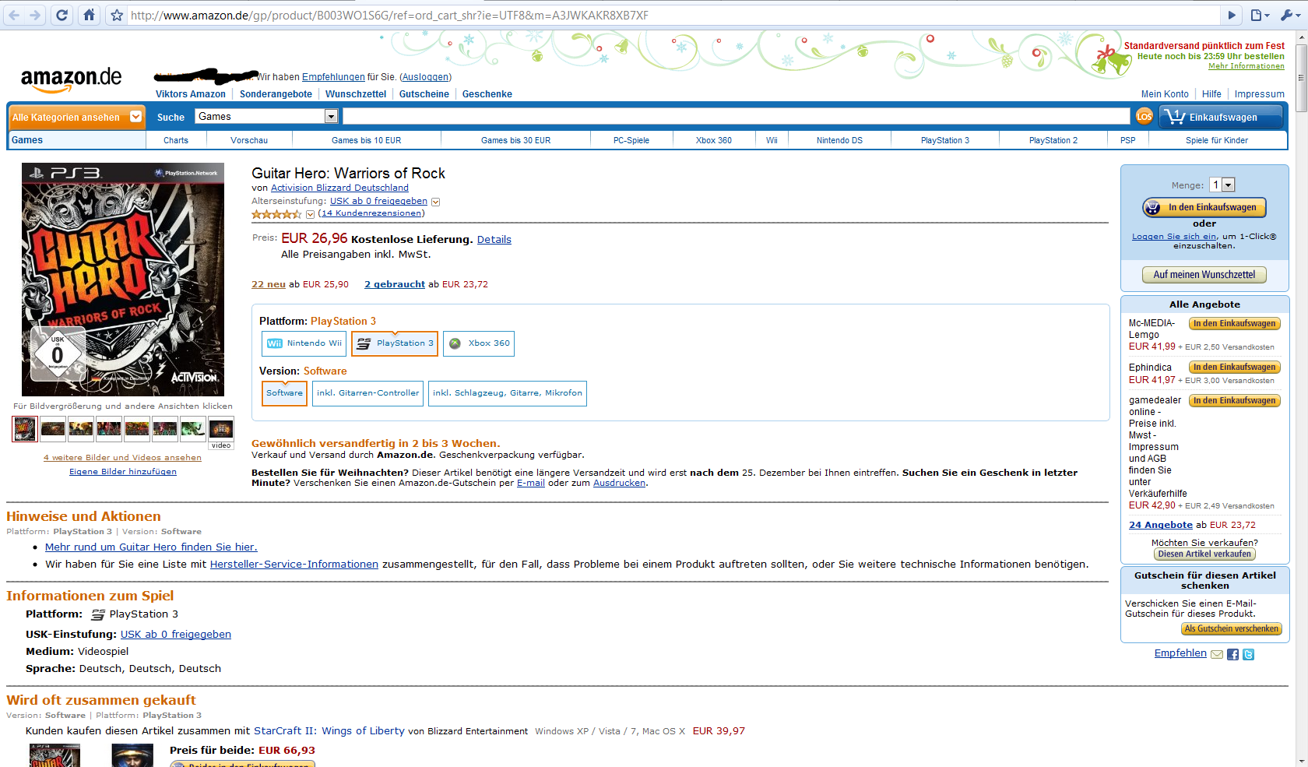Choose version inkl. Gitarren-Controller

click(367, 393)
